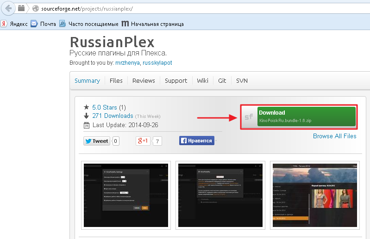
Task: Click the Tweet button
Action: coord(97,141)
